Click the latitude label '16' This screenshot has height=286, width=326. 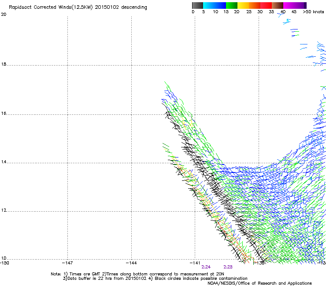point(4,114)
